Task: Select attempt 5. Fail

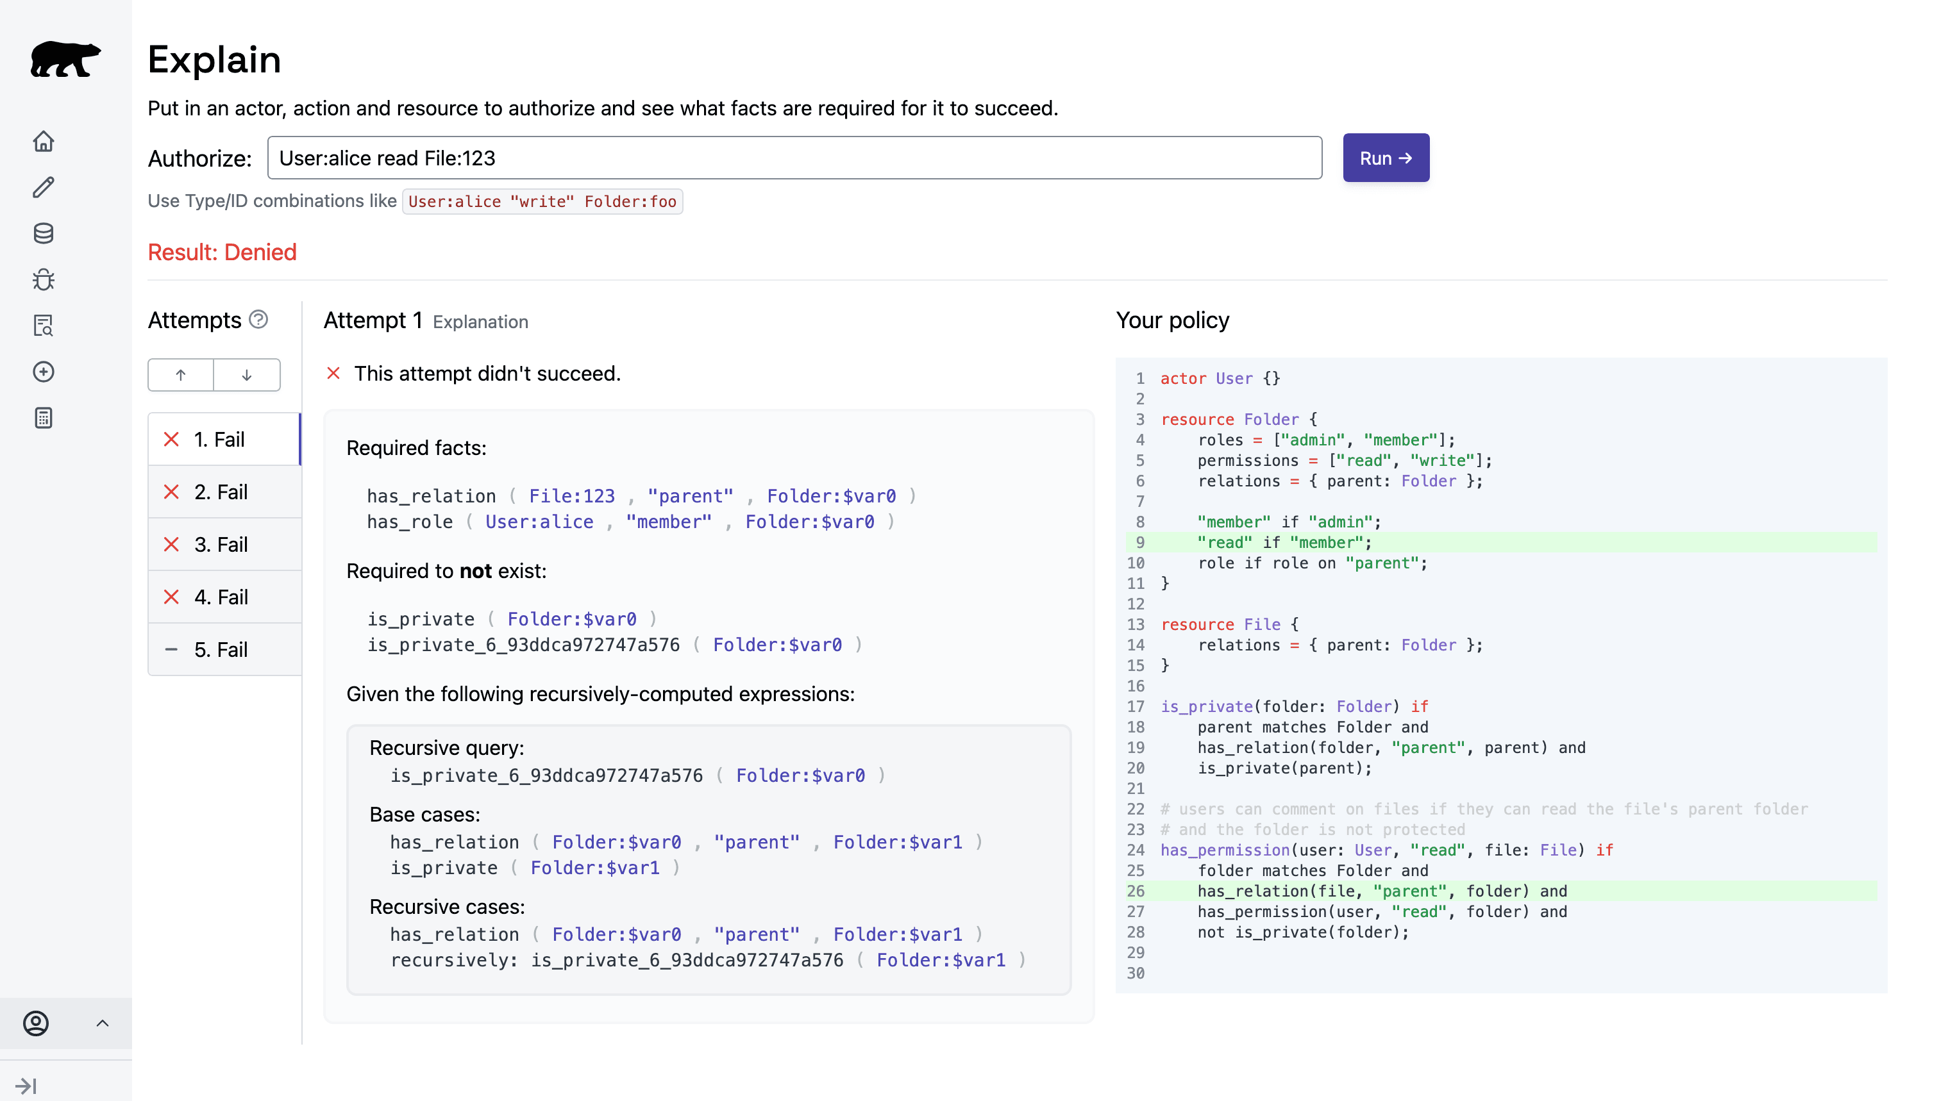Action: click(x=224, y=650)
